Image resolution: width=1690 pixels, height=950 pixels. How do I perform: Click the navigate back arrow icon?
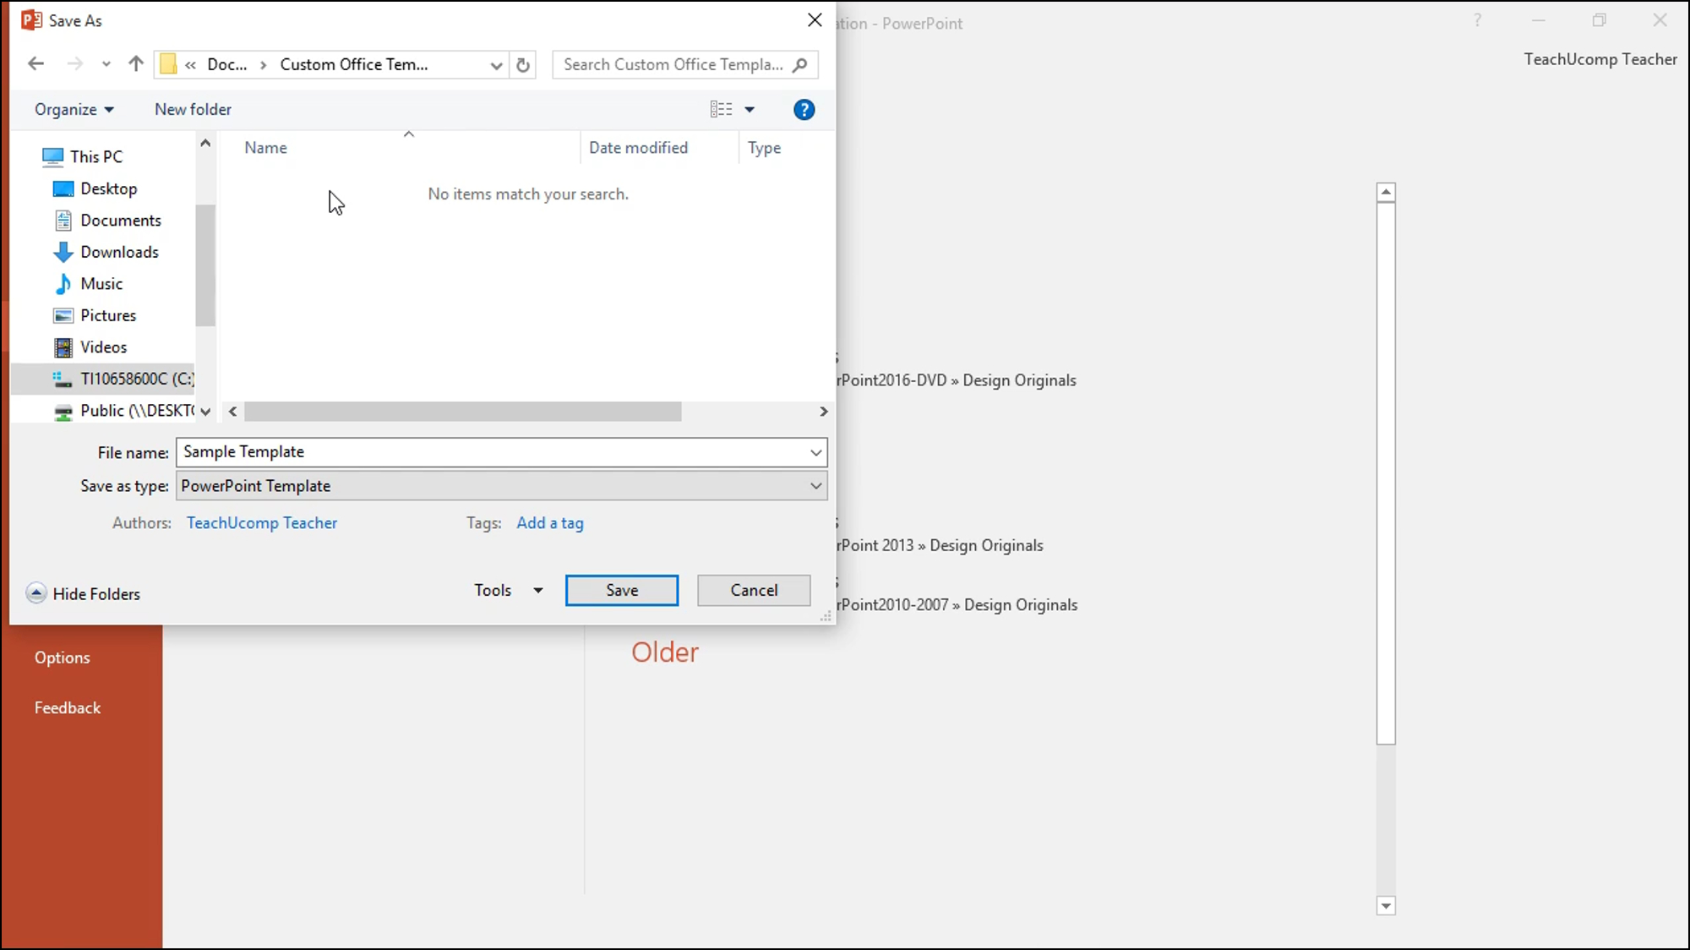(x=36, y=64)
